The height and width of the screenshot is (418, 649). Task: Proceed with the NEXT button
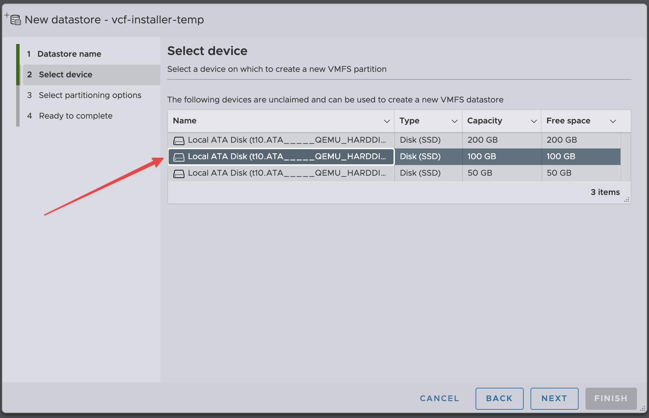554,398
